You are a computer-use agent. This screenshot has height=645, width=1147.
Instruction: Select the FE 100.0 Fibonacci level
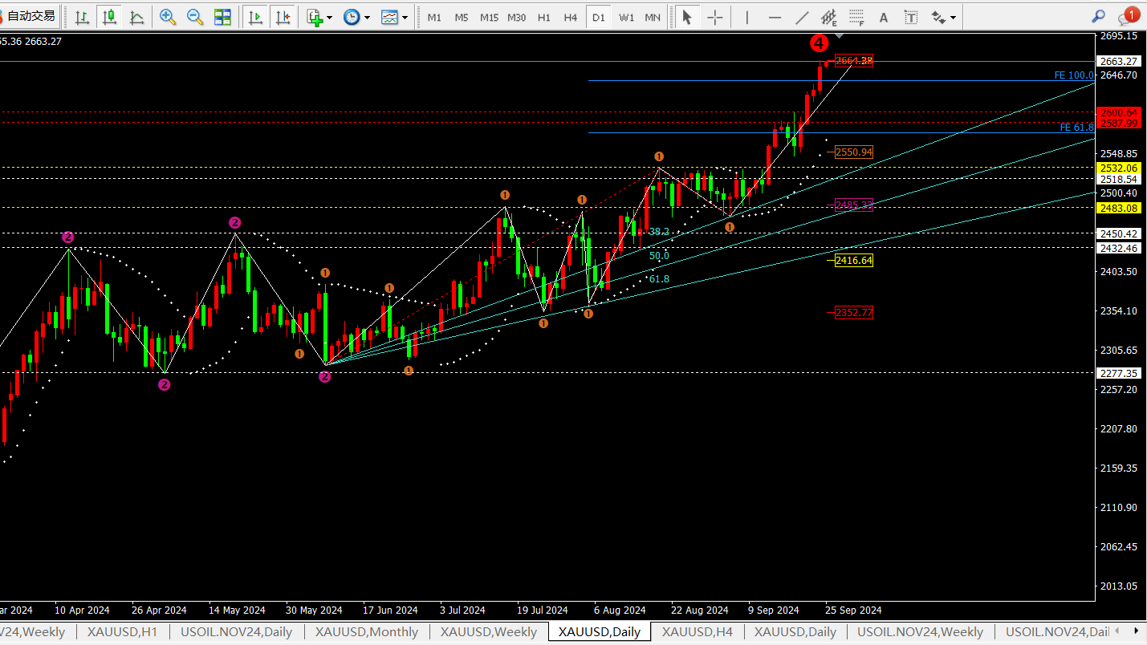pyautogui.click(x=1074, y=75)
